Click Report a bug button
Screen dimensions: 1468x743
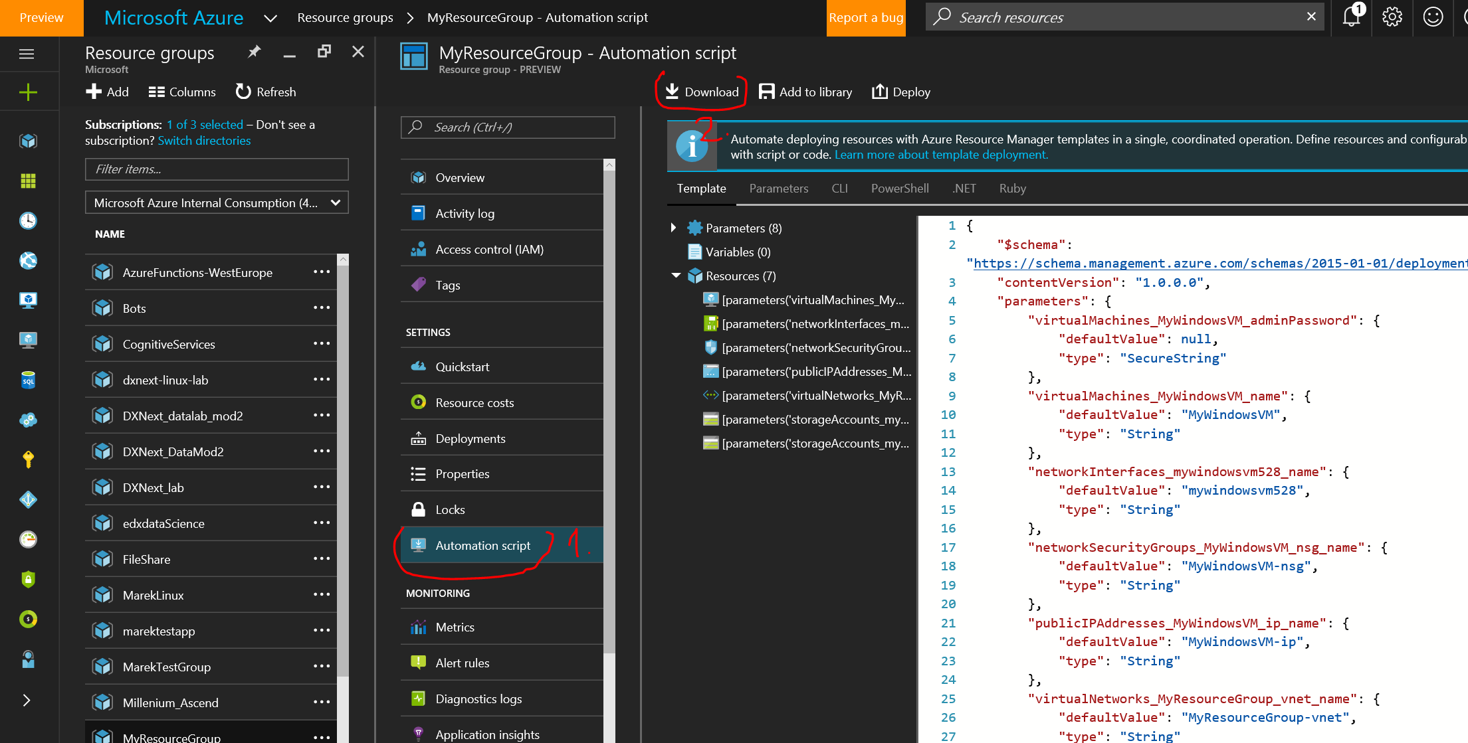[x=866, y=18]
